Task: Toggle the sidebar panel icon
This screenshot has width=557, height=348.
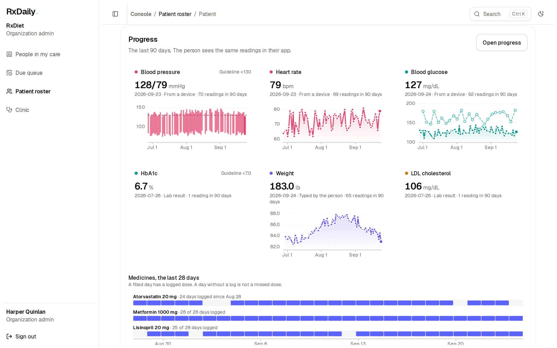Action: [x=115, y=14]
